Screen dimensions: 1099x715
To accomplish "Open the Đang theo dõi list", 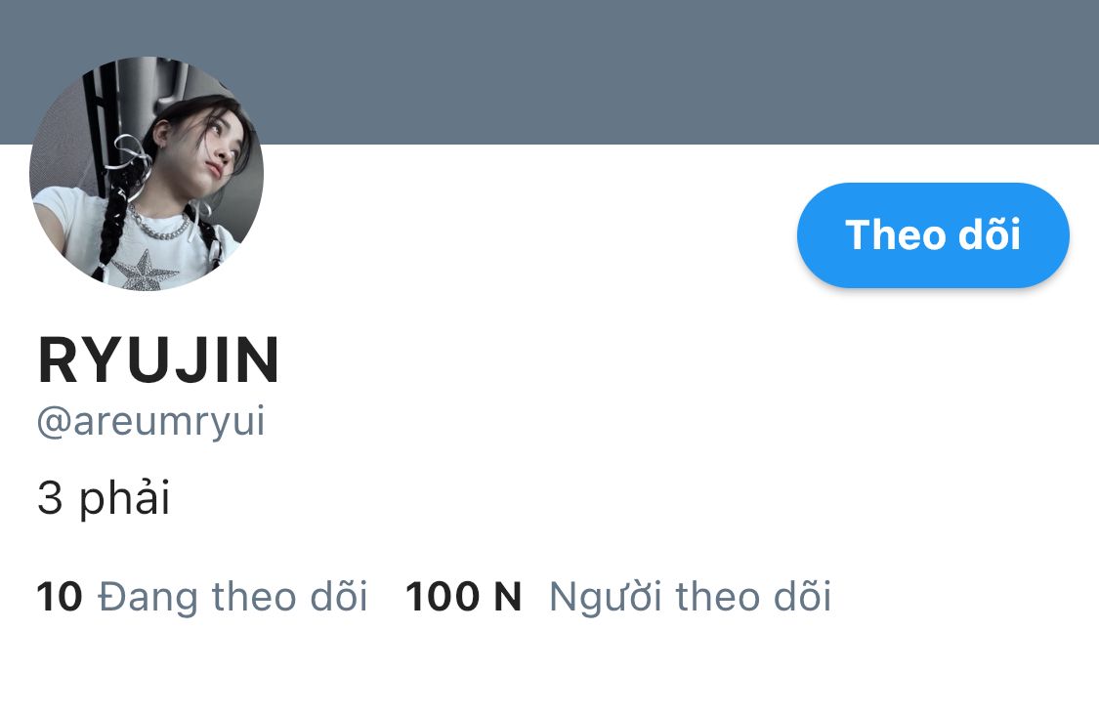I will click(x=202, y=597).
